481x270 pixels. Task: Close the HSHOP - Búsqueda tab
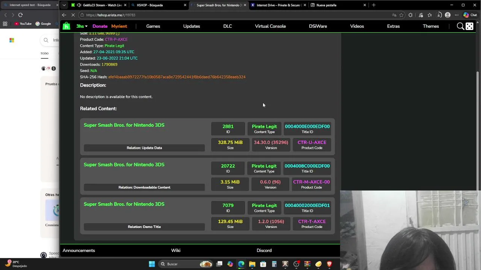pyautogui.click(x=185, y=5)
